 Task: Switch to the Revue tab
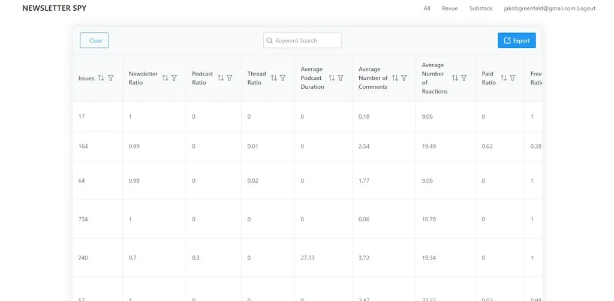(x=449, y=8)
